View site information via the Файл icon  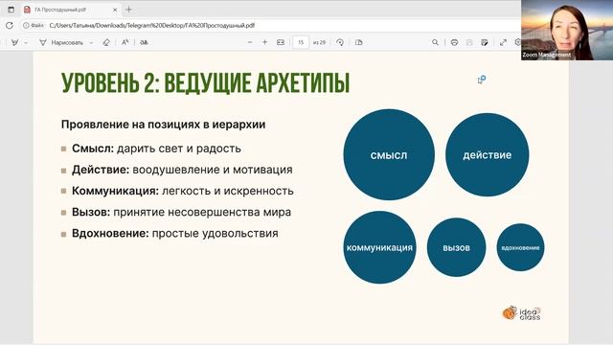click(34, 26)
